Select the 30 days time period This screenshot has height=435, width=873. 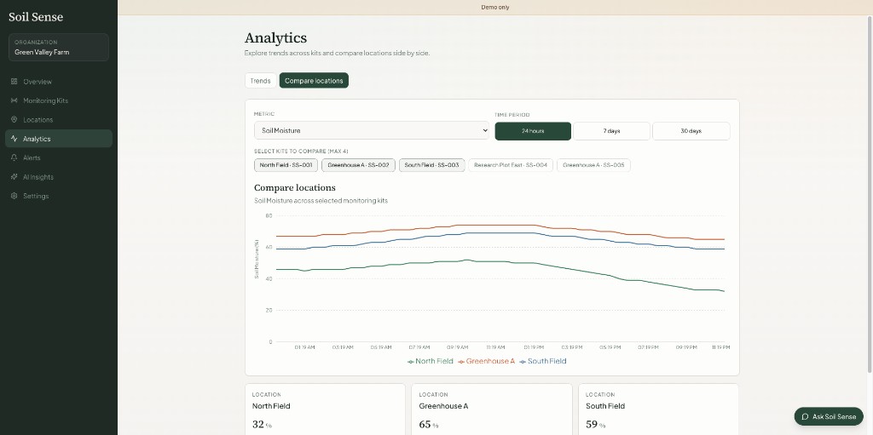(691, 131)
